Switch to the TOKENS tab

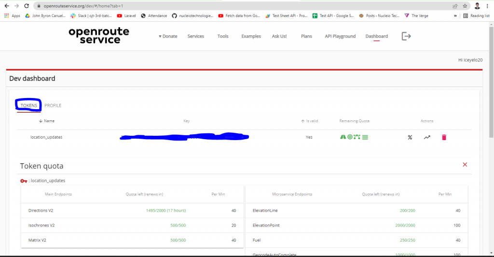(x=28, y=105)
